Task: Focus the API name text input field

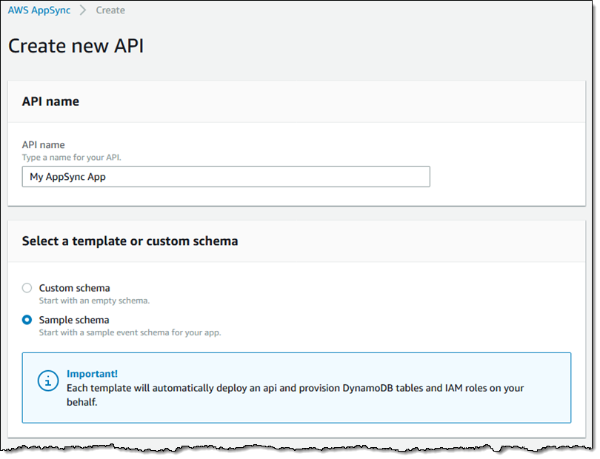Action: coord(225,177)
